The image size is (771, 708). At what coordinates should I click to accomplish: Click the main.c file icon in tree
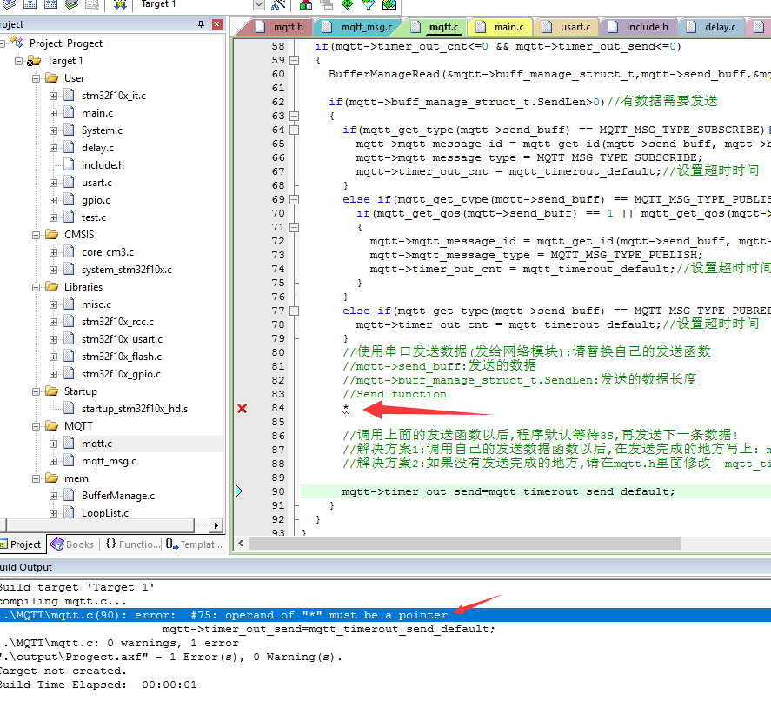pos(69,113)
